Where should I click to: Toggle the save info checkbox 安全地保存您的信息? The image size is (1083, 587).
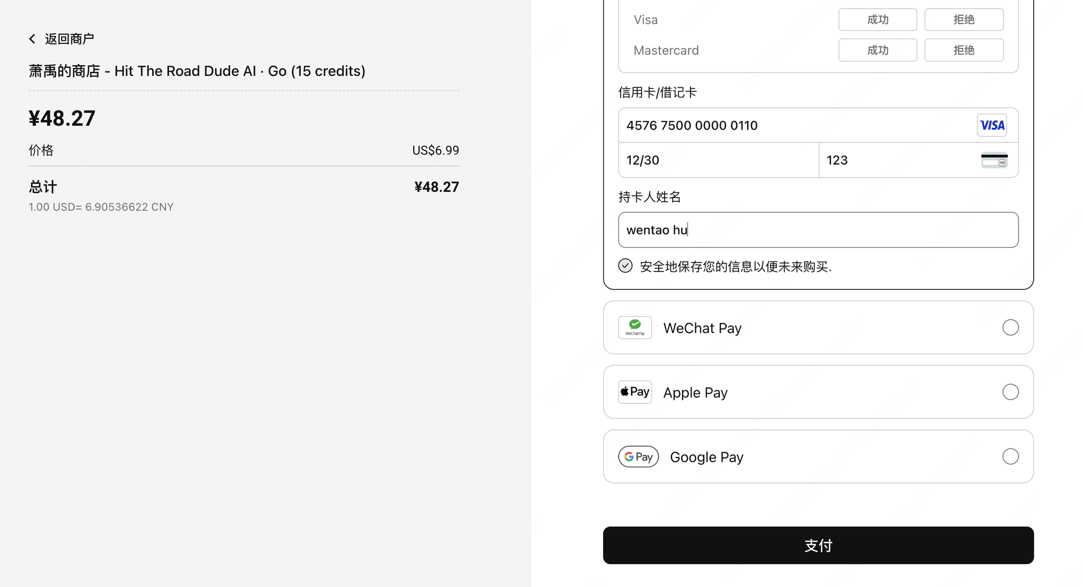click(625, 266)
